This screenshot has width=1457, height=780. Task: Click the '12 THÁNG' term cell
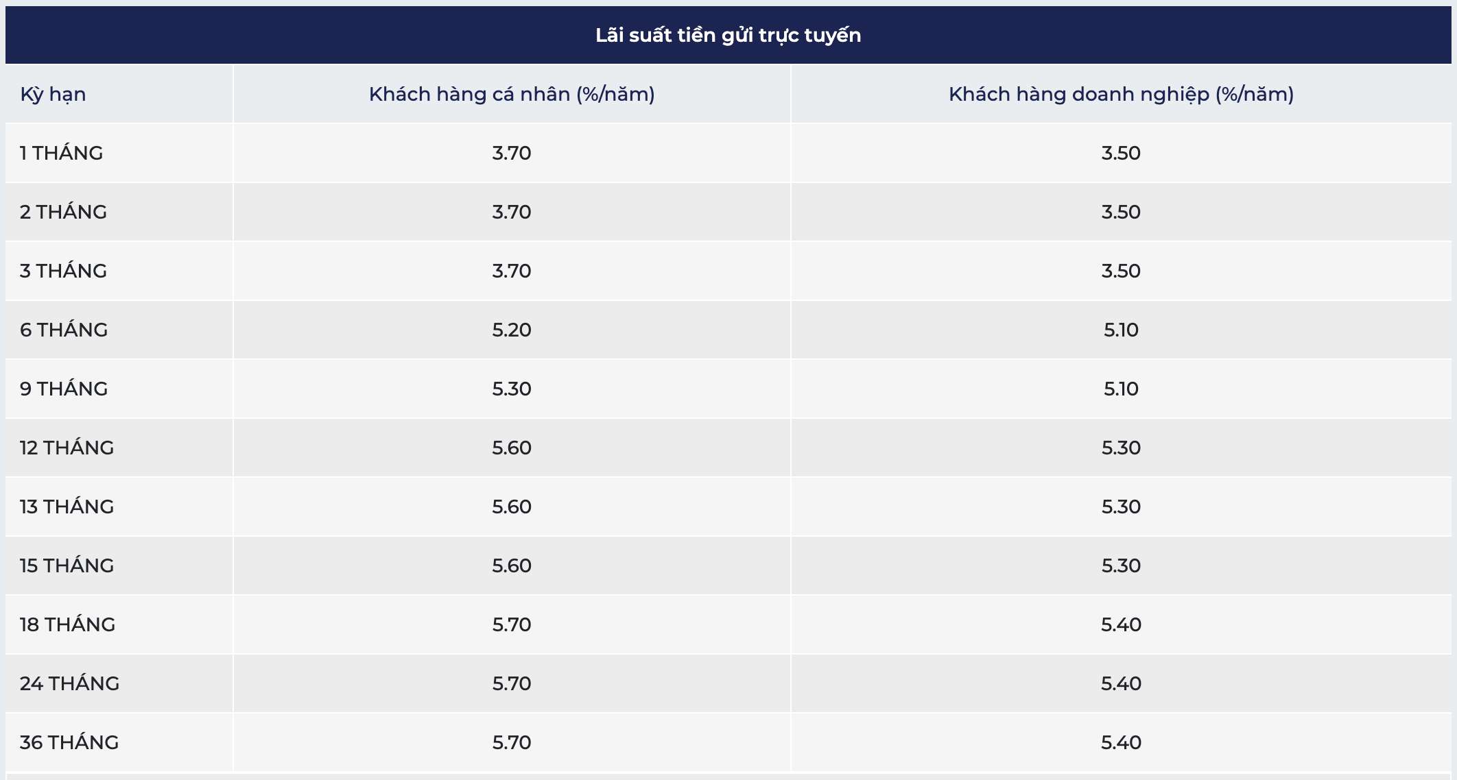coord(119,448)
